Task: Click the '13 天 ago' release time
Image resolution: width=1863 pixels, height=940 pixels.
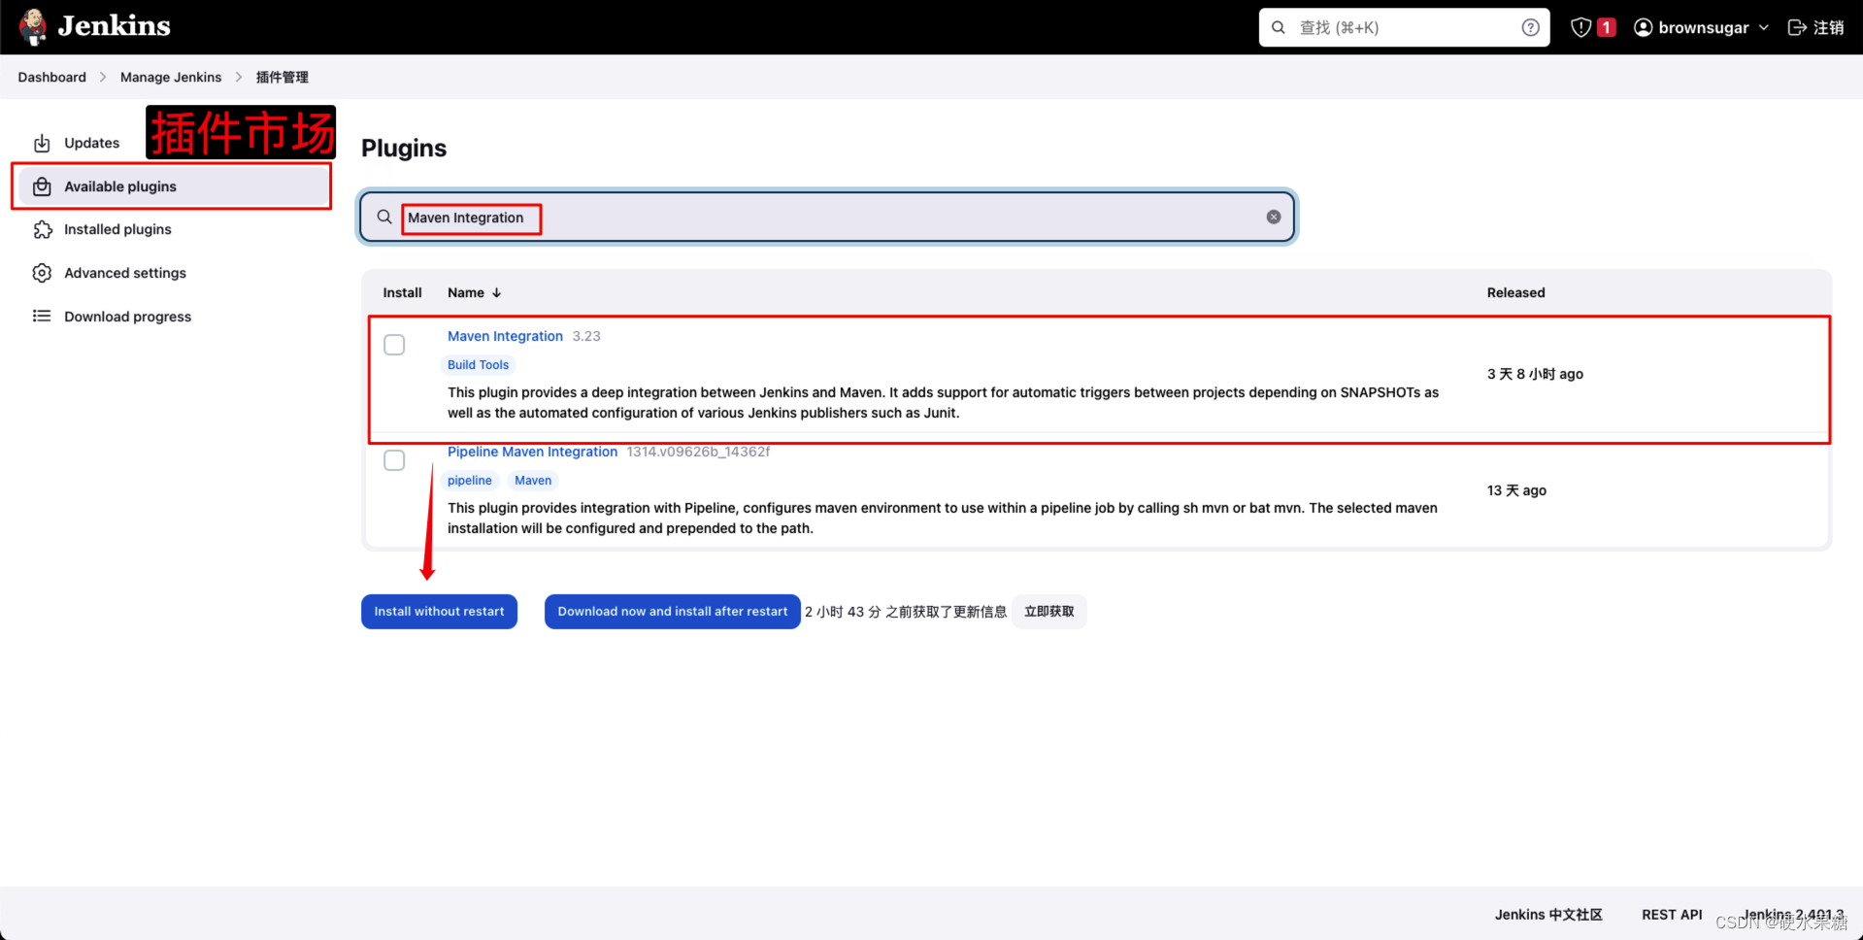Action: tap(1516, 490)
